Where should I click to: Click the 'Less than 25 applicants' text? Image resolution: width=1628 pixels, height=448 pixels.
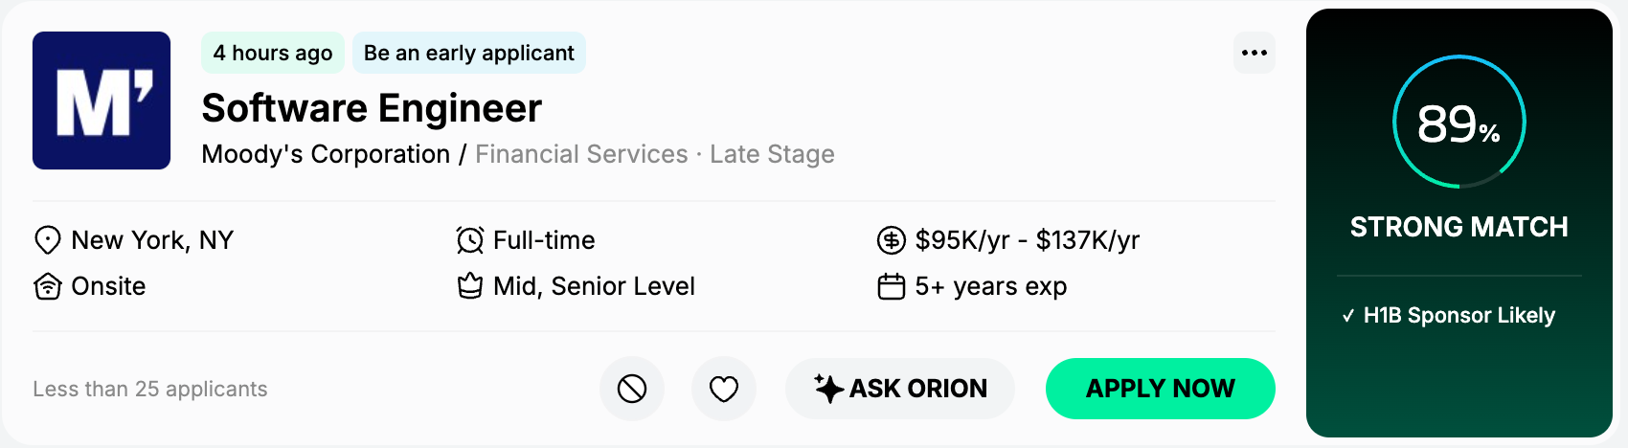pos(150,389)
